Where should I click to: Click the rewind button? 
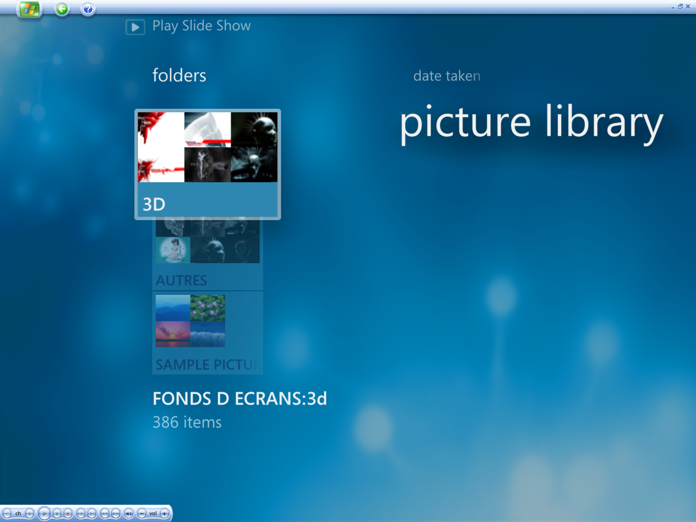(105, 514)
